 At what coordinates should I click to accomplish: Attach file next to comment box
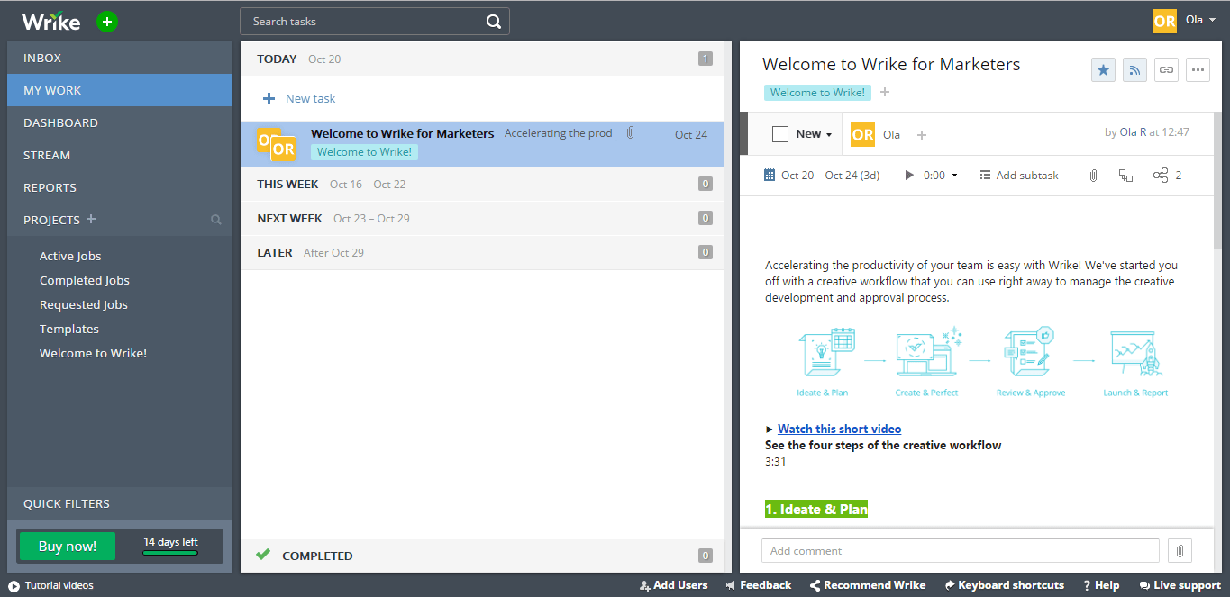click(1180, 550)
